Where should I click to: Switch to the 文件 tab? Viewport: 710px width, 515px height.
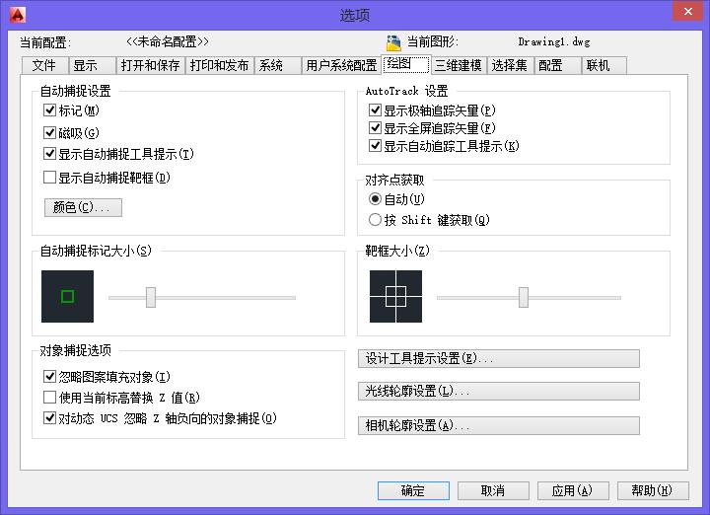(44, 65)
